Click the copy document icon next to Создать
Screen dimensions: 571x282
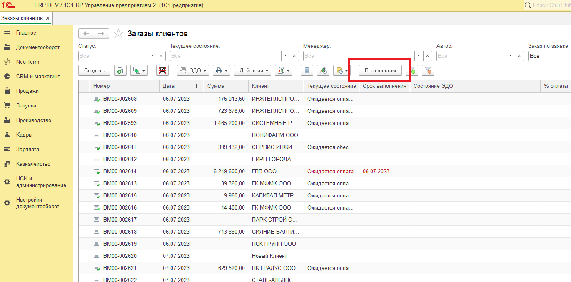[x=120, y=71]
